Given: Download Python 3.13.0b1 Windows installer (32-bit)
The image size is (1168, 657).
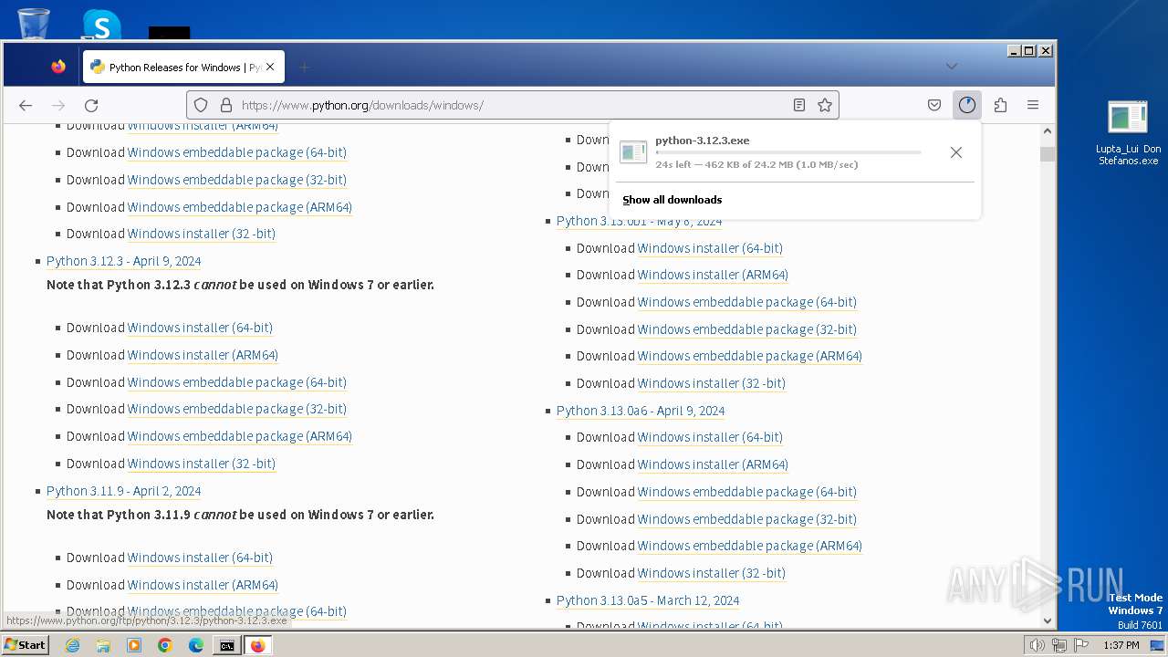Looking at the screenshot, I should point(712,383).
